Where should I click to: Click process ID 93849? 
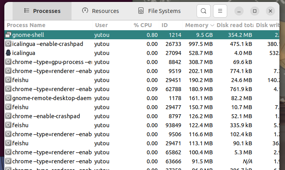(173, 125)
